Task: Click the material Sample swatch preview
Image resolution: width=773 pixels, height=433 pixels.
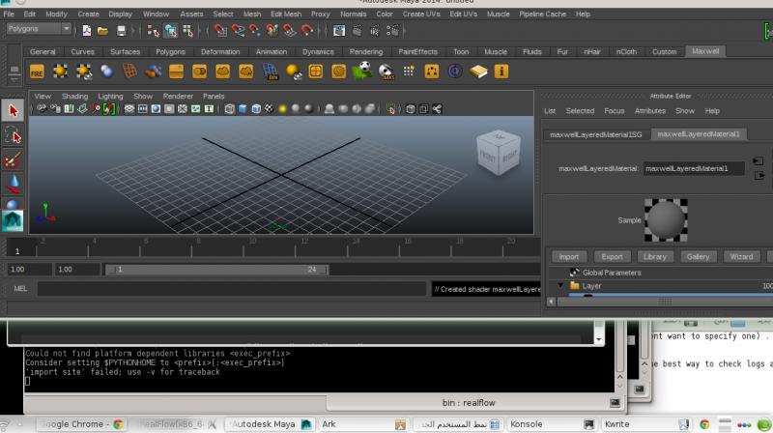Action: pyautogui.click(x=666, y=220)
